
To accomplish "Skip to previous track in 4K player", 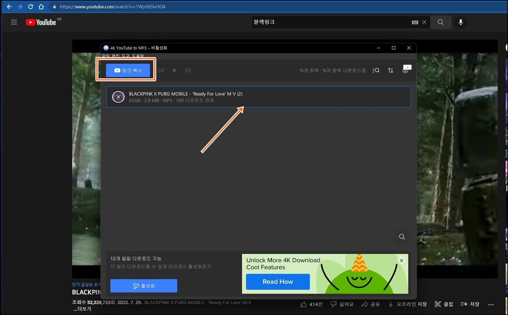I will [161, 70].
